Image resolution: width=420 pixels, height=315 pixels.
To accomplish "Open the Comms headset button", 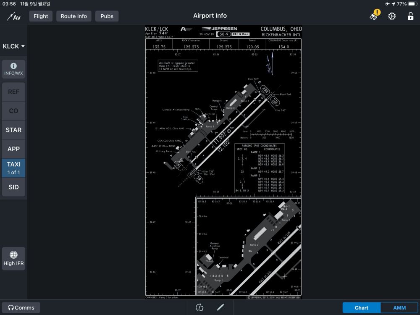I will [21, 307].
